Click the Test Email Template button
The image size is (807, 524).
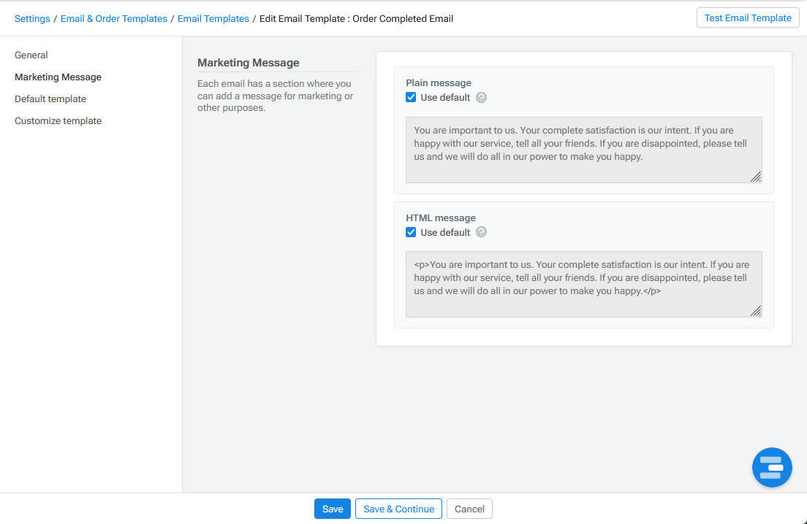tap(747, 18)
